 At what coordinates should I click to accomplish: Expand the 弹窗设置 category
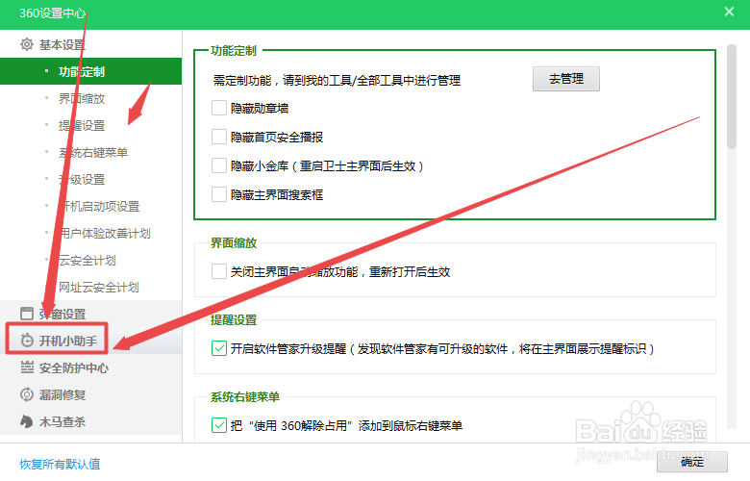[91, 314]
